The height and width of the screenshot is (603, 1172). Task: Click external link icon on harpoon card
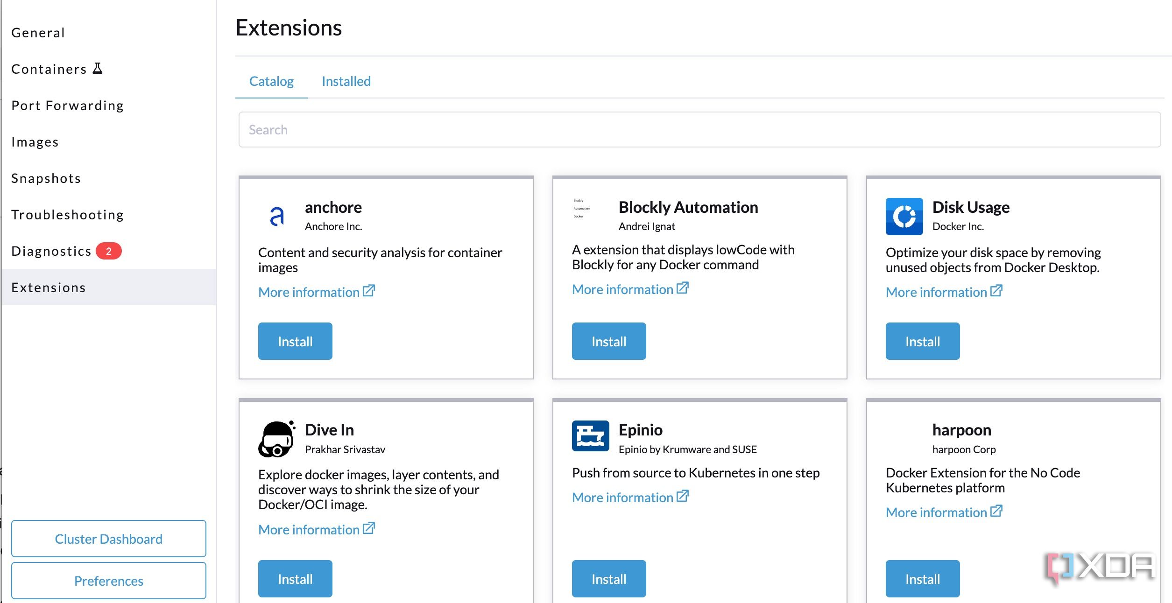996,511
